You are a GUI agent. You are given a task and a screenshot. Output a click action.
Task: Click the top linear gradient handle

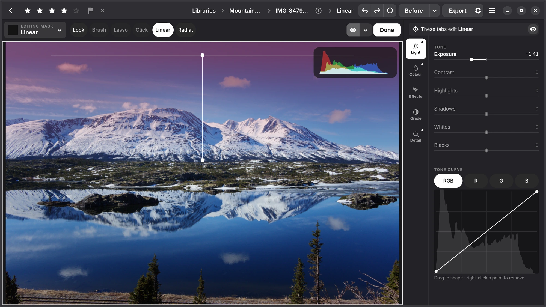coord(202,55)
